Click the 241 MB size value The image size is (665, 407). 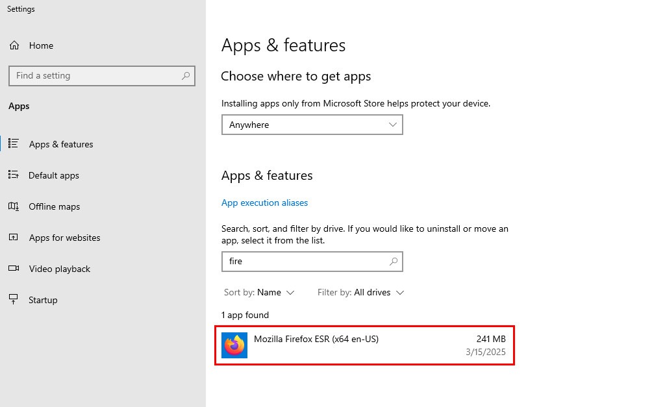click(491, 339)
